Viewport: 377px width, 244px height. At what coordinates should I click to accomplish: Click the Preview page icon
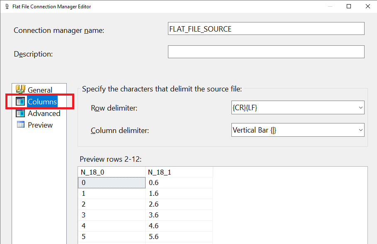tap(20, 125)
